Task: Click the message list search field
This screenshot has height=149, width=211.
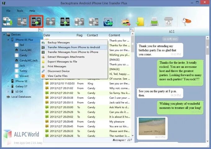Action: coord(87,30)
